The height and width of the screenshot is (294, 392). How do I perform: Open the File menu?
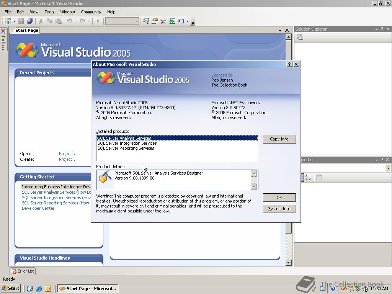tap(8, 12)
